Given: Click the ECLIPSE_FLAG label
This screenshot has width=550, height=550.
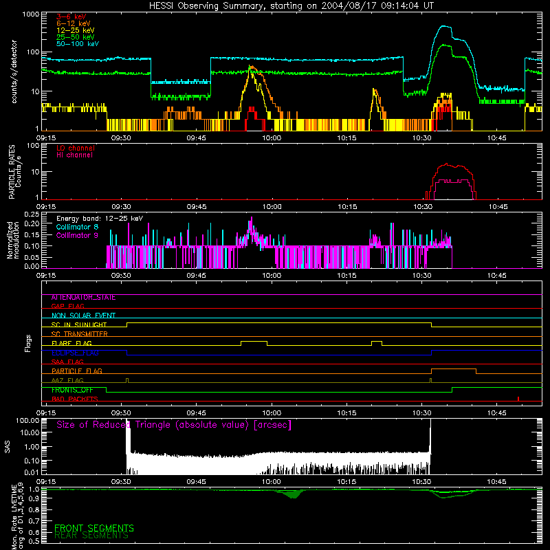Looking at the screenshot, I should [75, 353].
